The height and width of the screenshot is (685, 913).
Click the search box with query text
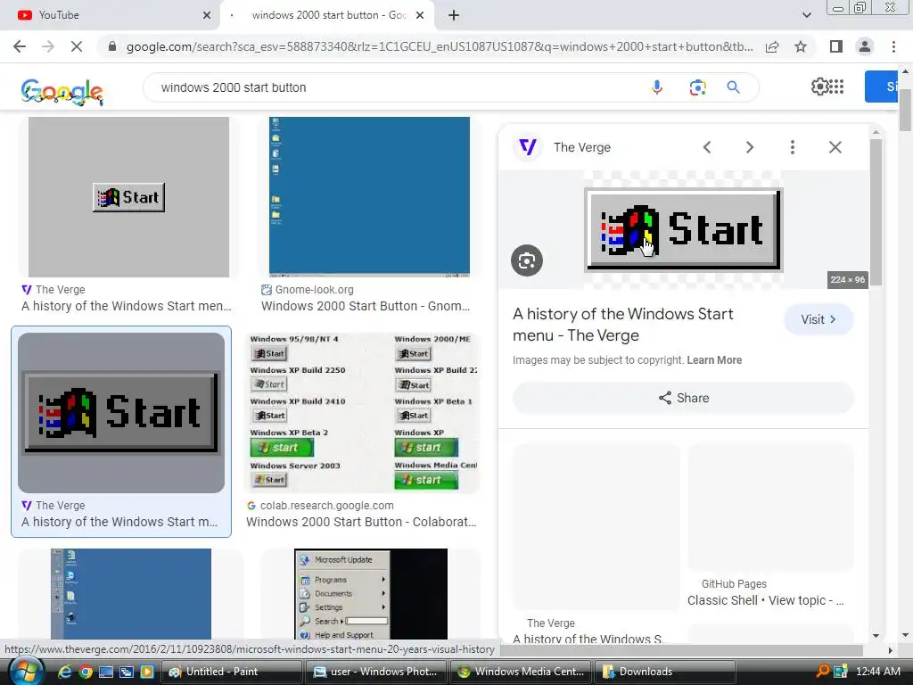tap(396, 87)
